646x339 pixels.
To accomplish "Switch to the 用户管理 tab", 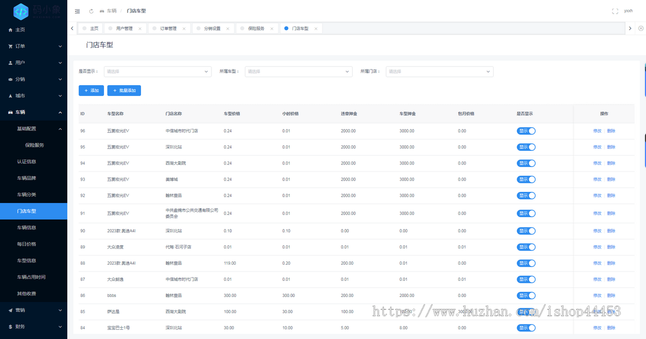I will 124,29.
